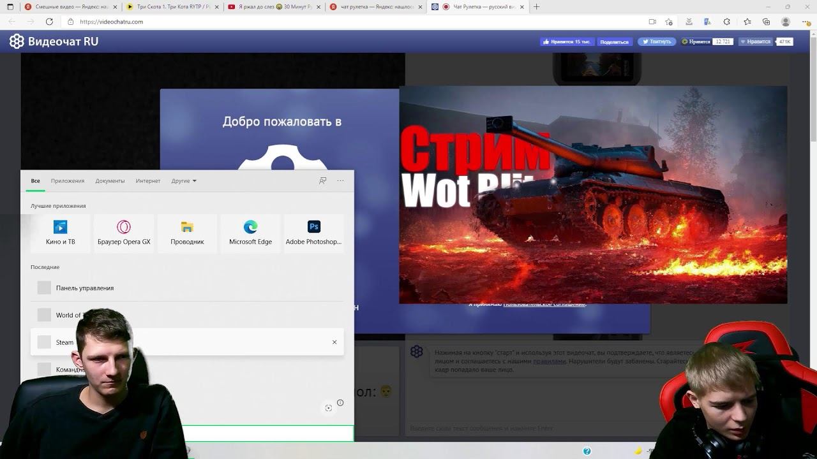Open the Кино и ТВ app tile
Image resolution: width=817 pixels, height=459 pixels.
(x=61, y=233)
